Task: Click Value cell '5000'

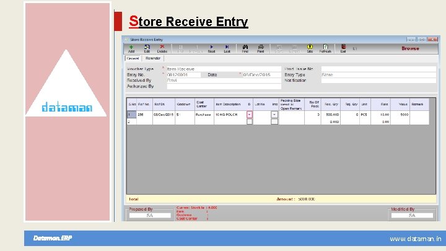Action: pyautogui.click(x=400, y=115)
